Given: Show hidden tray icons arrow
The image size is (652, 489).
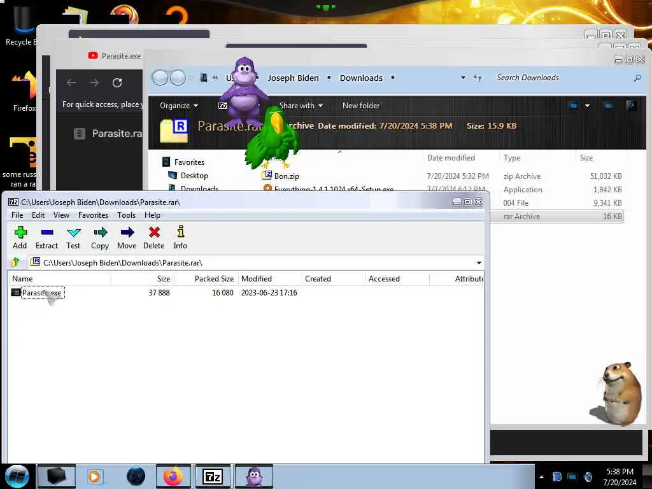Looking at the screenshot, I should 541,478.
